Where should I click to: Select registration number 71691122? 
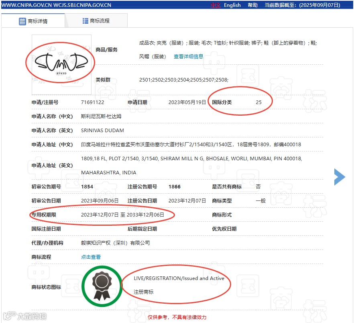click(93, 102)
